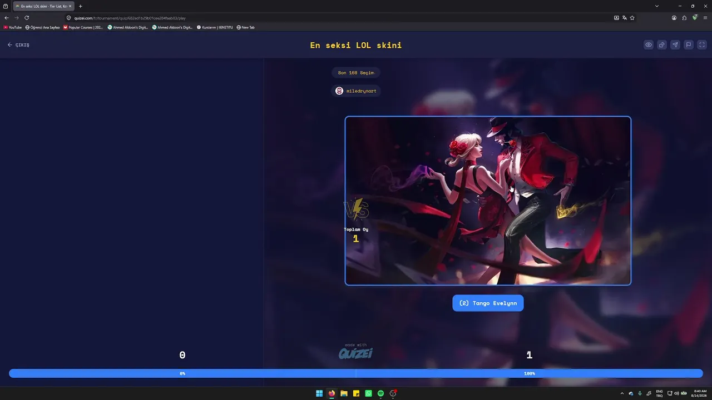The image size is (712, 400).
Task: Open the miledrynart creator profile chip
Action: [356, 91]
